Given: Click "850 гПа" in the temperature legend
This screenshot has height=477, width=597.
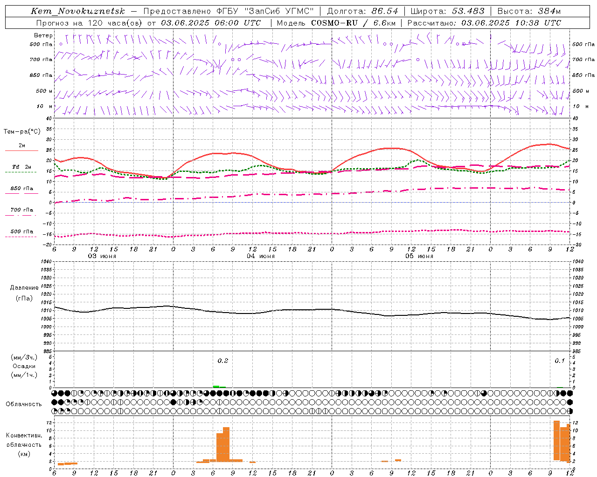Looking at the screenshot, I should click(22, 189).
